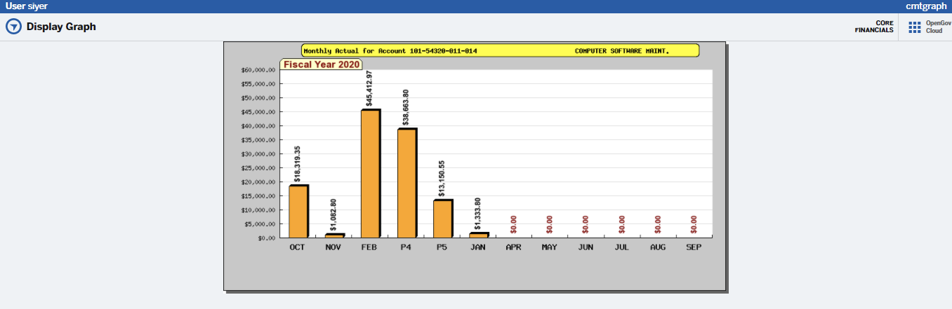Click the SEP month axis label
The width and height of the screenshot is (952, 309).
(x=694, y=247)
